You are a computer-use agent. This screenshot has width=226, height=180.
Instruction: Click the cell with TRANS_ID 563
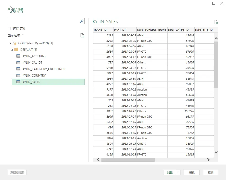click(103, 100)
